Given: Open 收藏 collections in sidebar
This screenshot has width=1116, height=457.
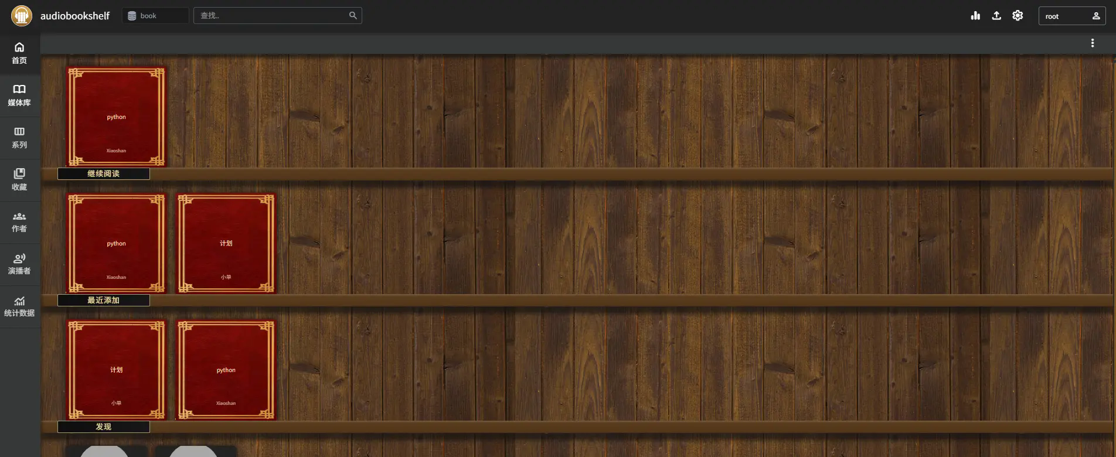Looking at the screenshot, I should 20,180.
